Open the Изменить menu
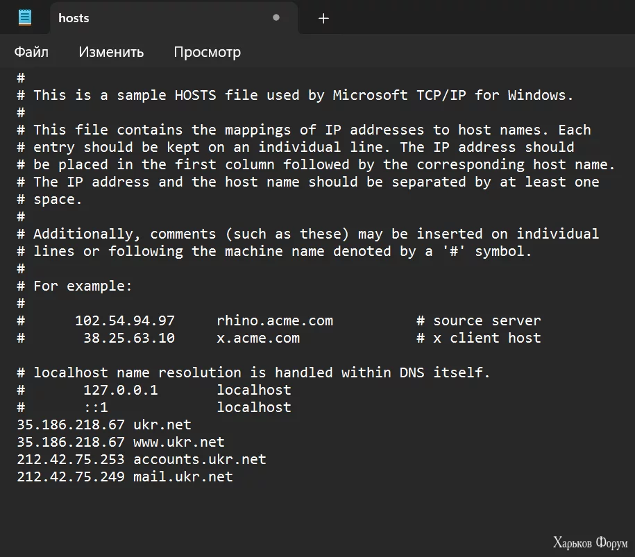635x557 pixels. (111, 52)
